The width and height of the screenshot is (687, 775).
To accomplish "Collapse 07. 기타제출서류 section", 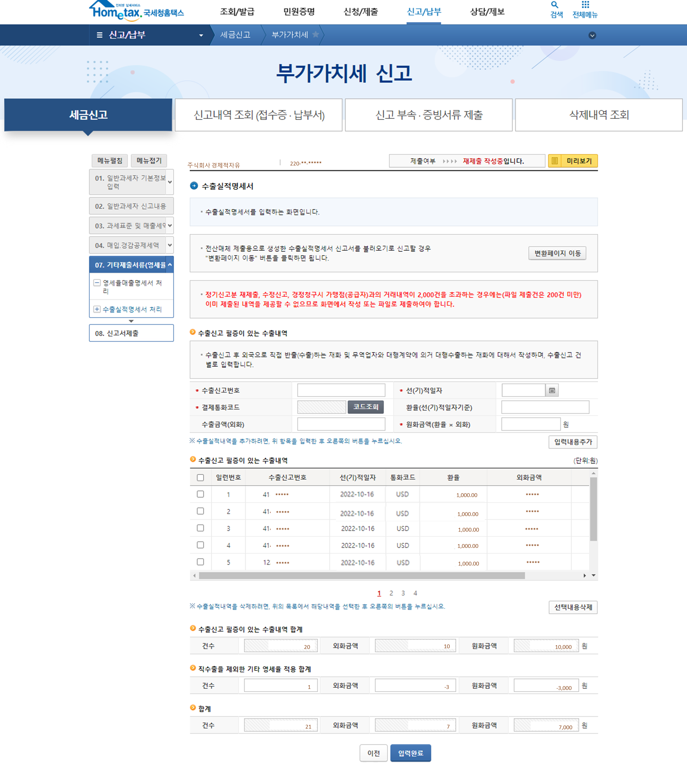I will coord(170,265).
